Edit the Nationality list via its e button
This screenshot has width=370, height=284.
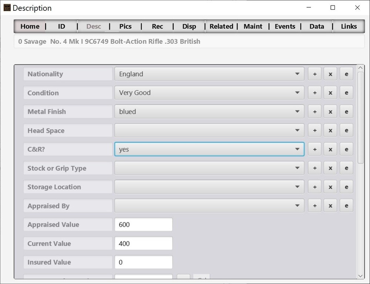point(346,74)
